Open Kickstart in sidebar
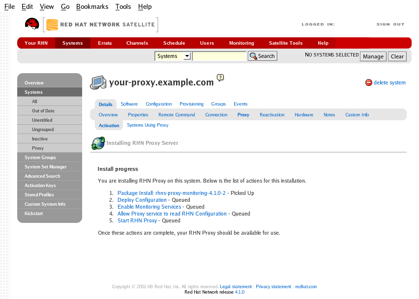419x299 pixels. click(50, 214)
